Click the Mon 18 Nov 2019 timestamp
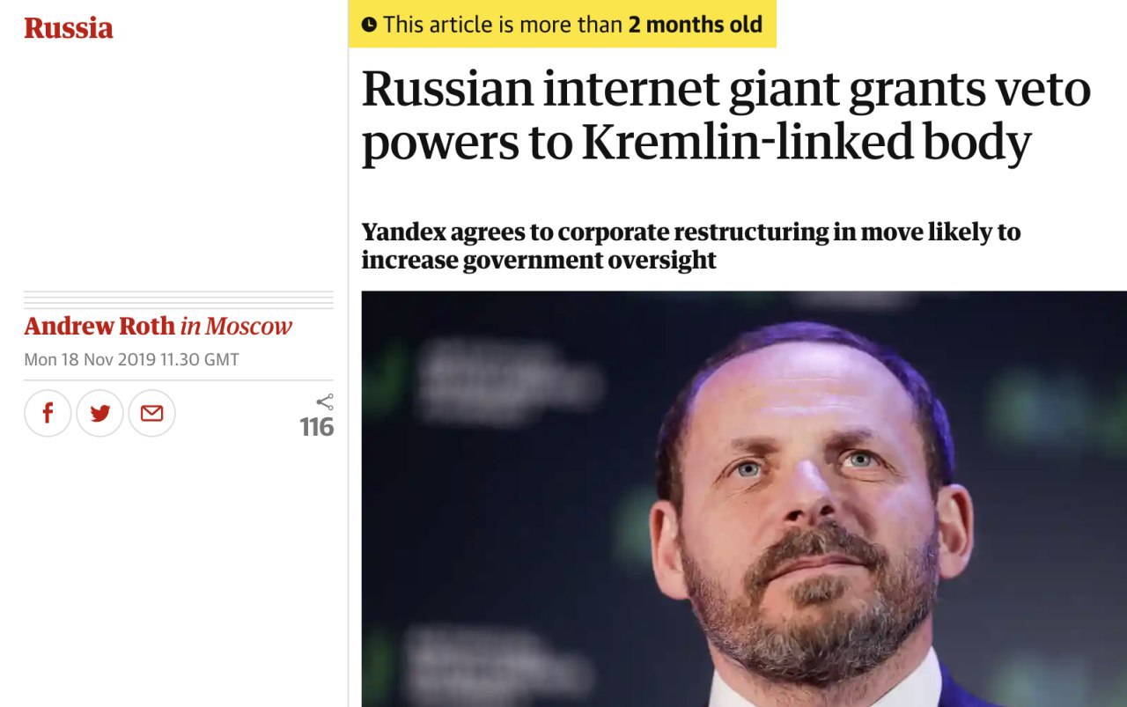This screenshot has height=707, width=1127. [x=131, y=359]
